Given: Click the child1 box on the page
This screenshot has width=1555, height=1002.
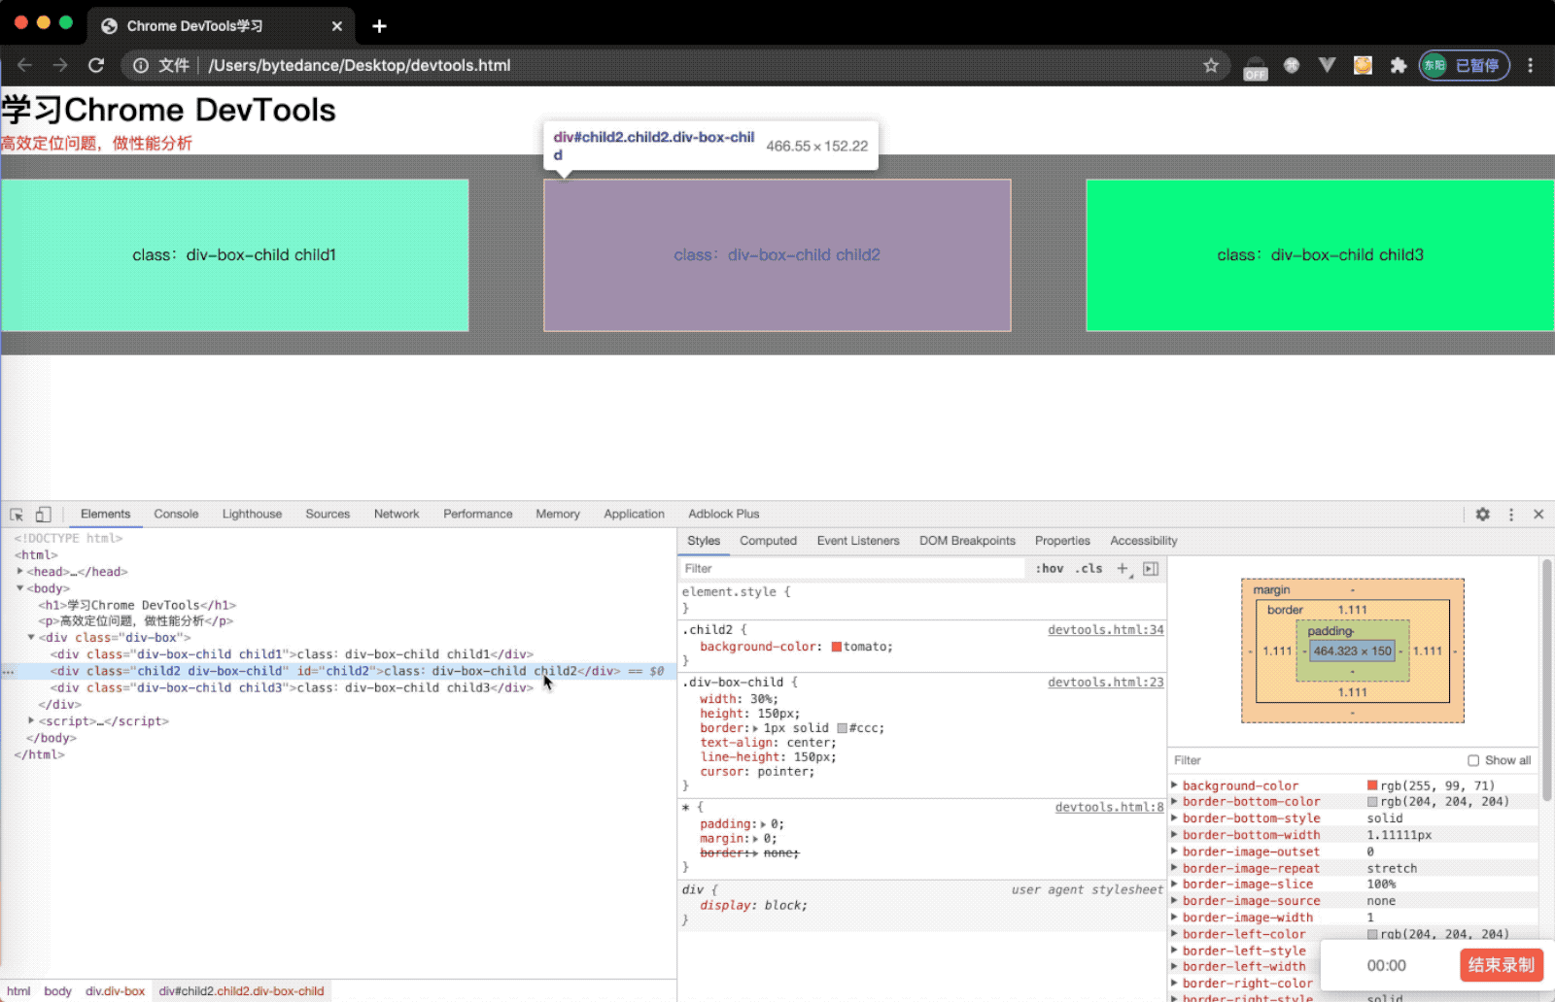Looking at the screenshot, I should coord(234,255).
